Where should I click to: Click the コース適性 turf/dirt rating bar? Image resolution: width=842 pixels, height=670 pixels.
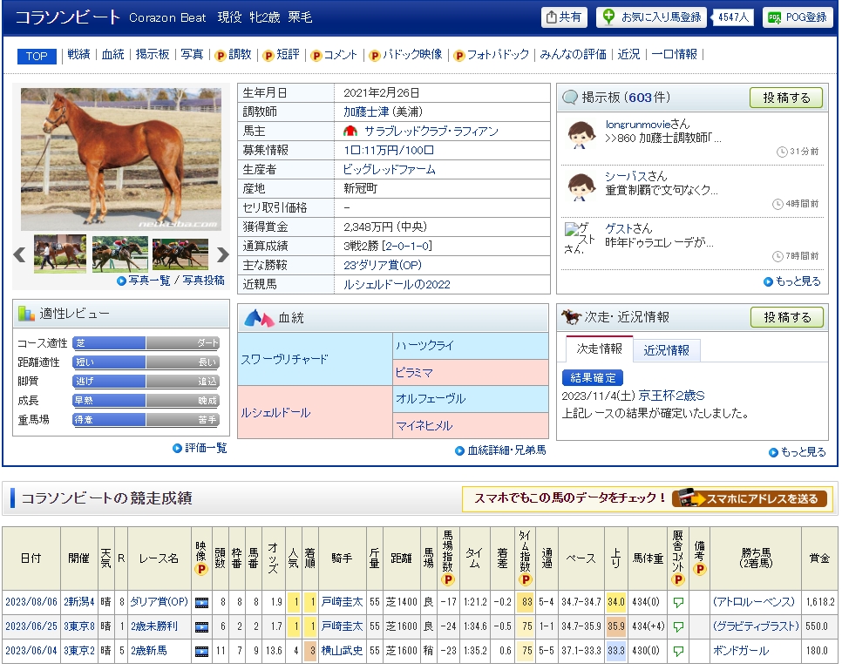pyautogui.click(x=146, y=343)
